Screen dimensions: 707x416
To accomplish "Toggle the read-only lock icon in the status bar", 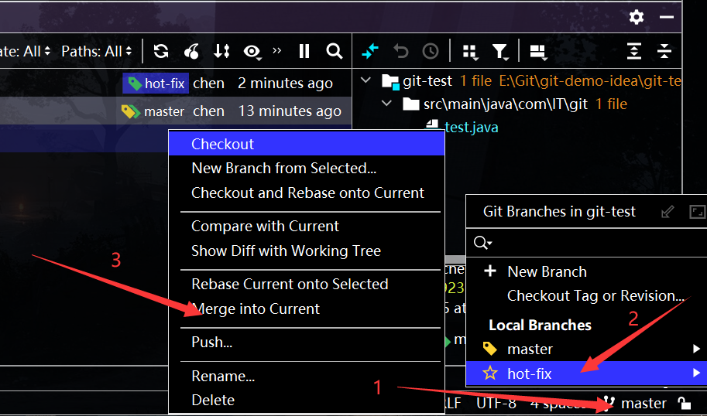I will pyautogui.click(x=684, y=403).
